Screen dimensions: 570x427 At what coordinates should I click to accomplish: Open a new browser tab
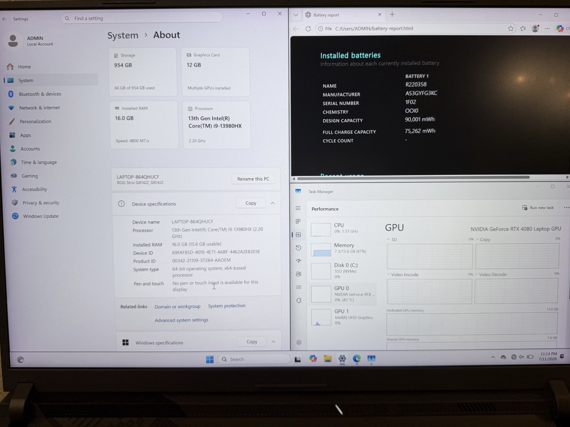tap(392, 15)
